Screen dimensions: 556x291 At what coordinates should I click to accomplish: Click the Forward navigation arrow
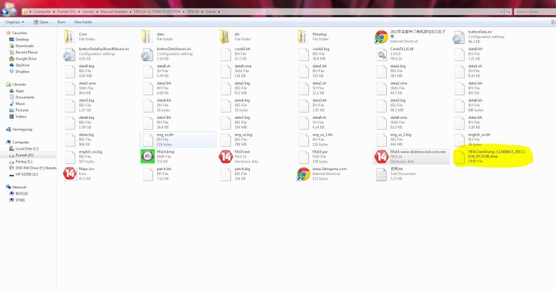coord(13,12)
